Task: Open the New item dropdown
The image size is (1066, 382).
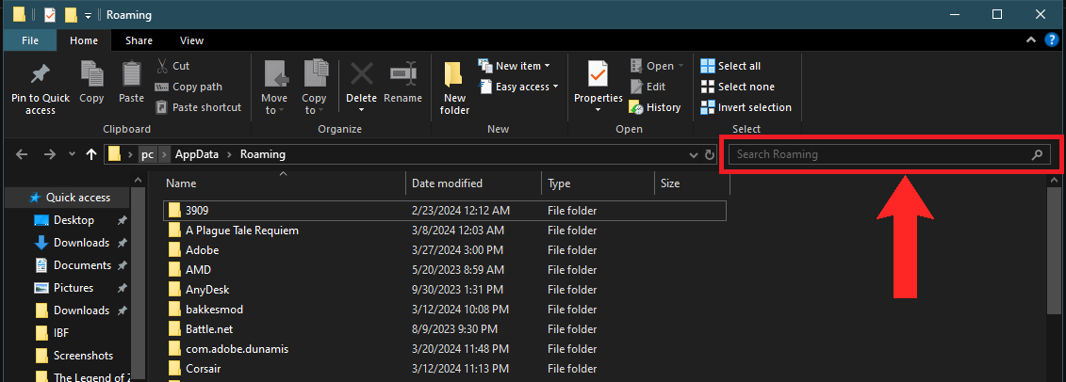Action: [515, 66]
